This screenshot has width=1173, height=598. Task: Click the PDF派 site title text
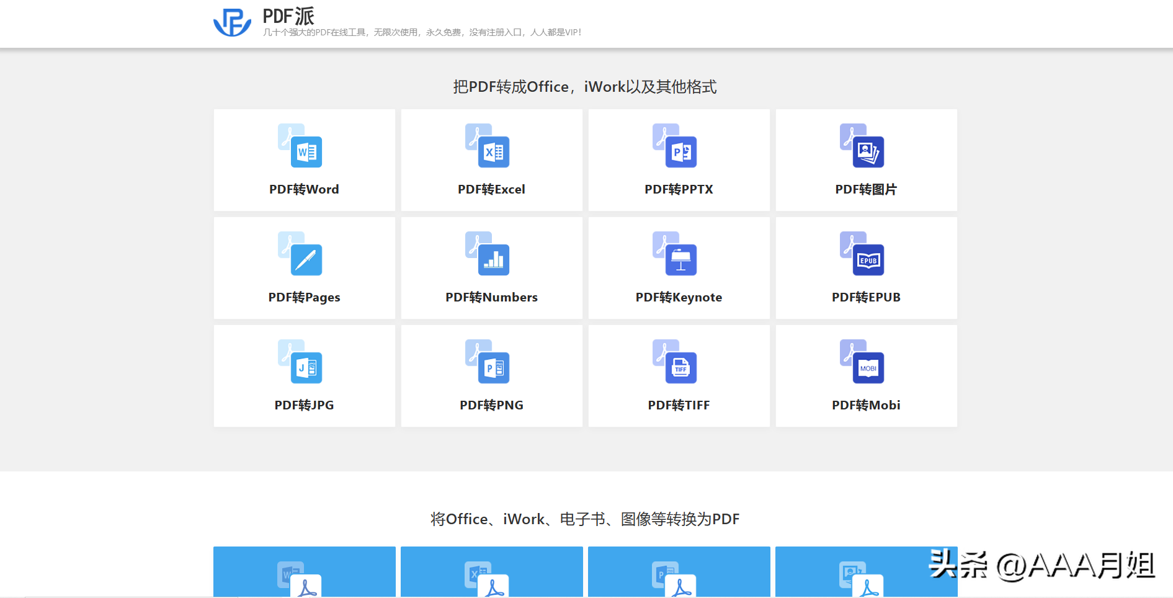288,16
